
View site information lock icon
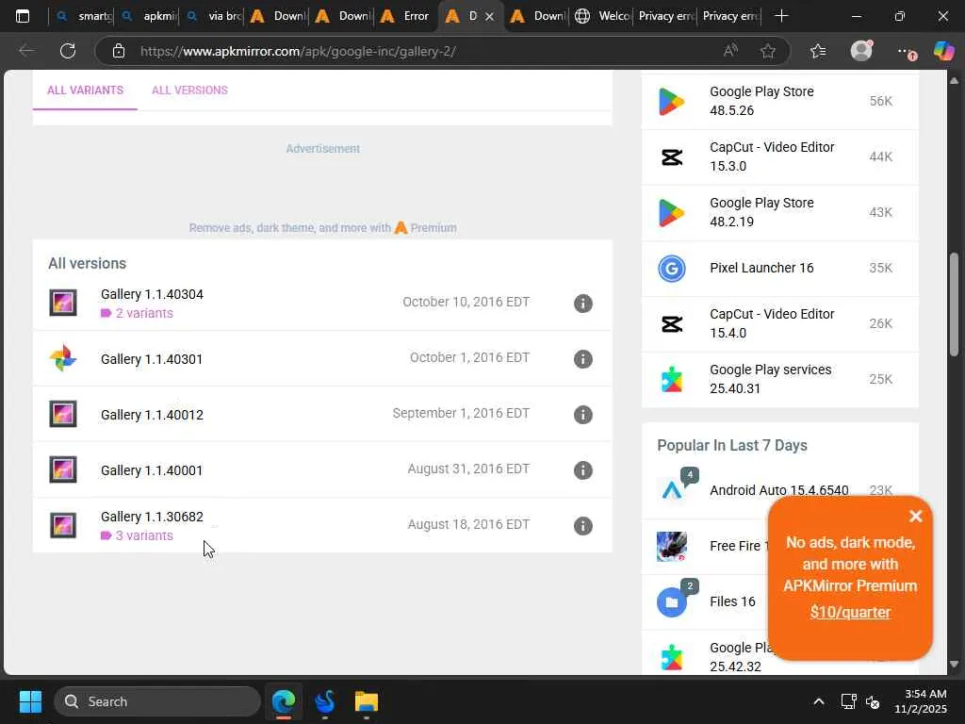tap(119, 51)
